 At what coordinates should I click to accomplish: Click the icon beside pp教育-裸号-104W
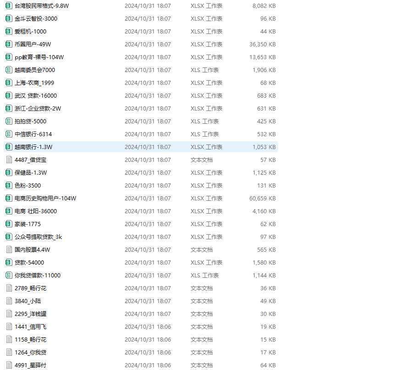[9, 57]
